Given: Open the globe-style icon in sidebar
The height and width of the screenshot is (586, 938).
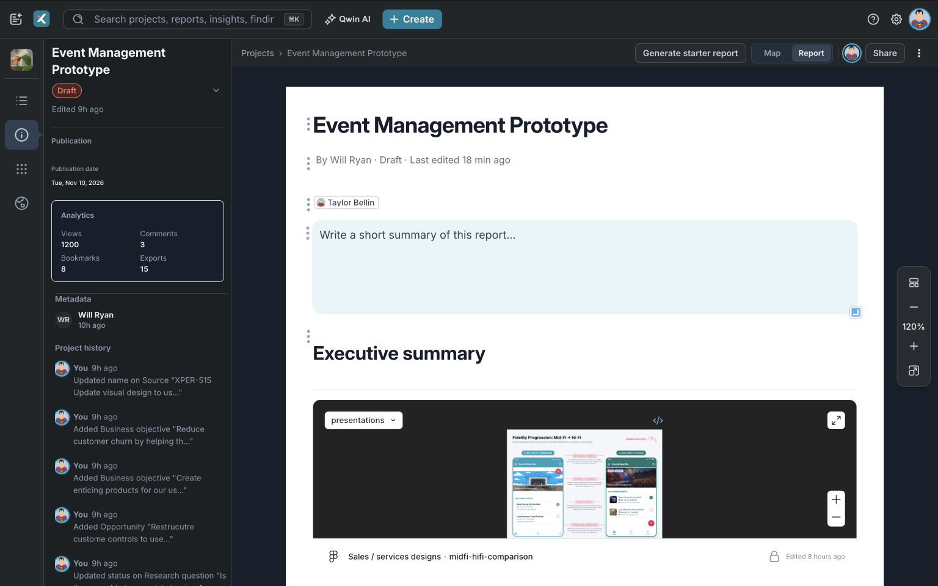Looking at the screenshot, I should (21, 203).
